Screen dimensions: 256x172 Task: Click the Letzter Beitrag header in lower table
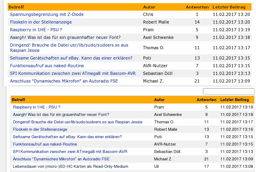pos(234,100)
